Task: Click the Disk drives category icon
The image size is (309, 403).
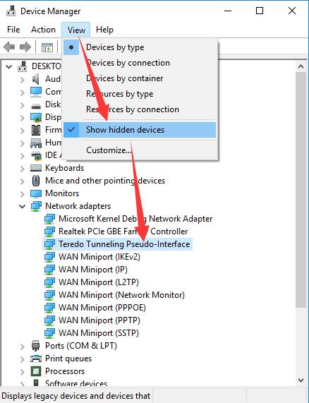Action: [36, 105]
